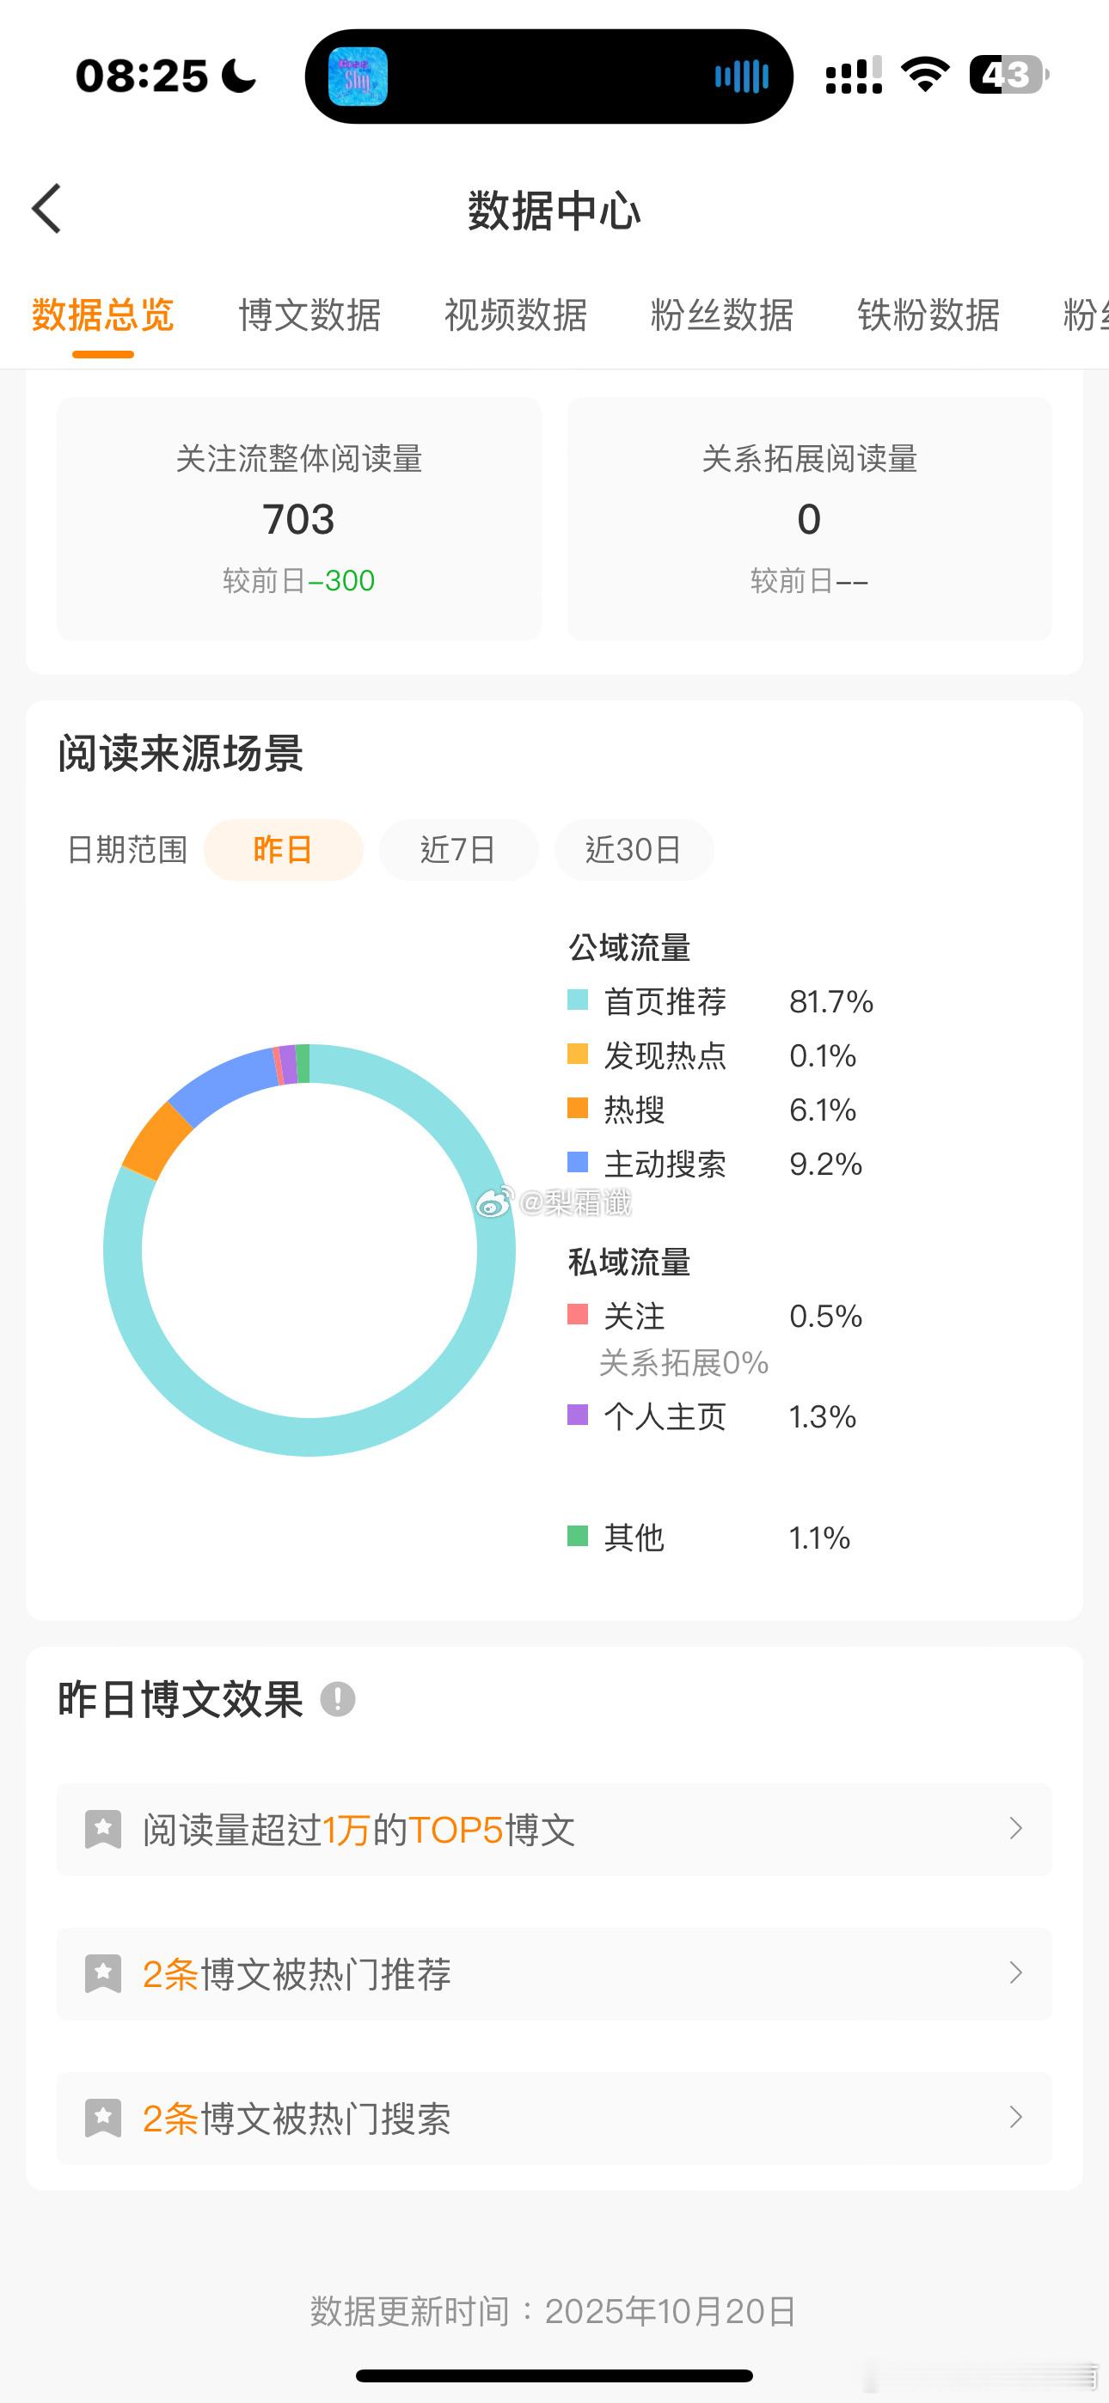Switch to the 博文数据 tab
The width and height of the screenshot is (1109, 2403).
click(x=310, y=315)
